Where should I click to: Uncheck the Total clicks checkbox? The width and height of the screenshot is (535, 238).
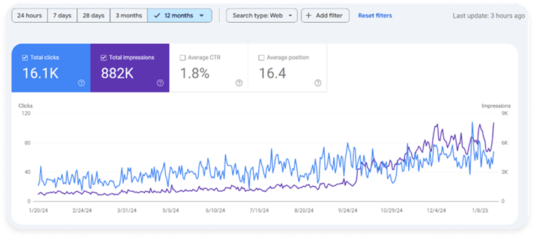pyautogui.click(x=25, y=58)
